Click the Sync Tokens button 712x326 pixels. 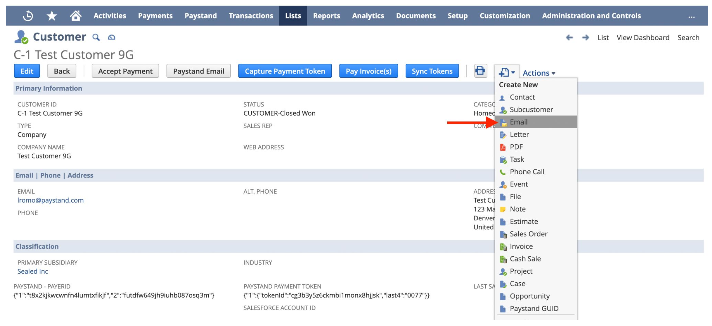coord(432,71)
